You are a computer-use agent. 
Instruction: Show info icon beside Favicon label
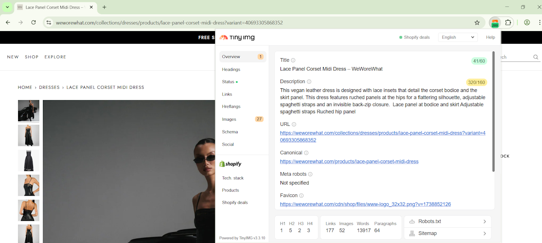(301, 196)
